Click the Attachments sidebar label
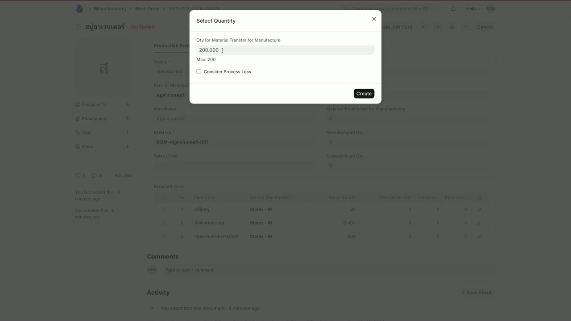This screenshot has height=321, width=571. 94,119
